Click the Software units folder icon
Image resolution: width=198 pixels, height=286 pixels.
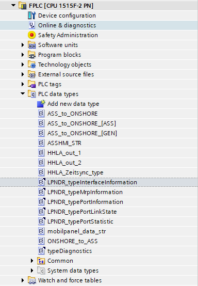pos(31,45)
